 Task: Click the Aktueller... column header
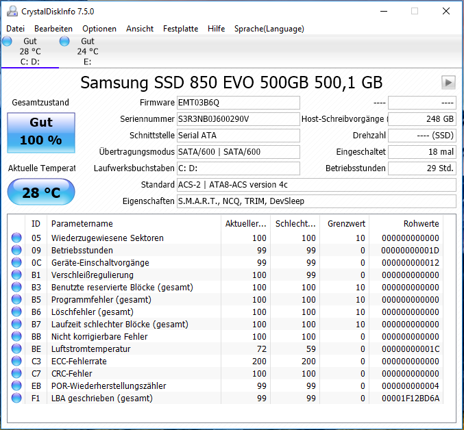pos(245,224)
